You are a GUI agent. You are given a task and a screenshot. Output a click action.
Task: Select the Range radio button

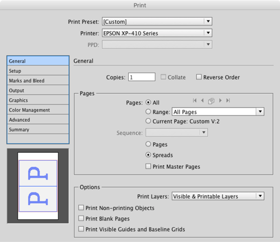[148, 112]
